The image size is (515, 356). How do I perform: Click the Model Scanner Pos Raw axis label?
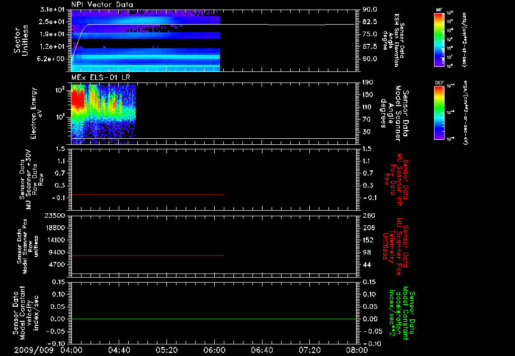[28, 247]
